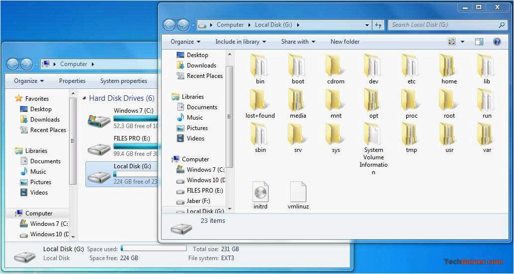Image resolution: width=514 pixels, height=274 pixels.
Task: Click System properties in the Computer window
Action: (124, 81)
